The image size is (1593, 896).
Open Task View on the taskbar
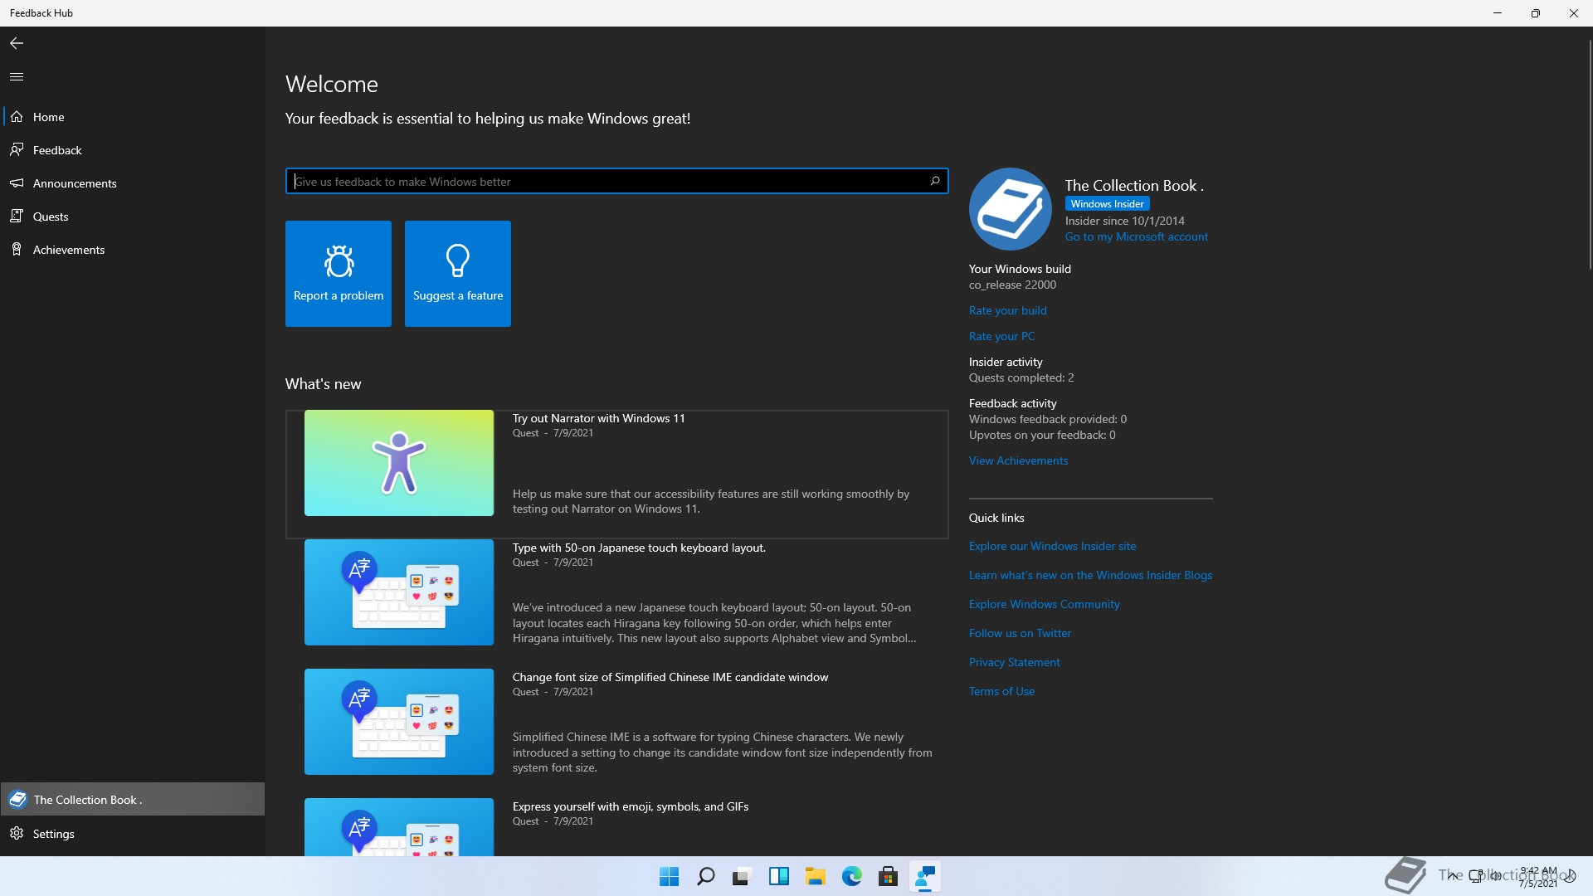[x=742, y=876]
